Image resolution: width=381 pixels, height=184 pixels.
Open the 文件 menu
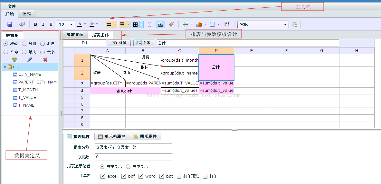12,6
